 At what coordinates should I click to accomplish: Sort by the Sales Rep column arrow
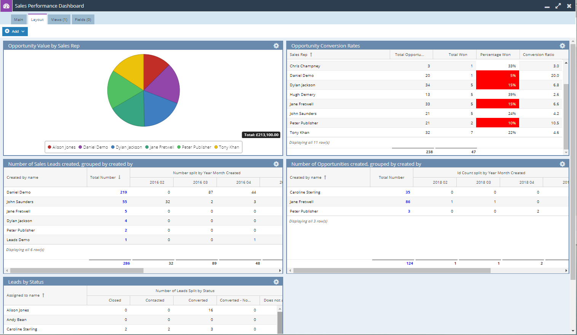pos(311,54)
